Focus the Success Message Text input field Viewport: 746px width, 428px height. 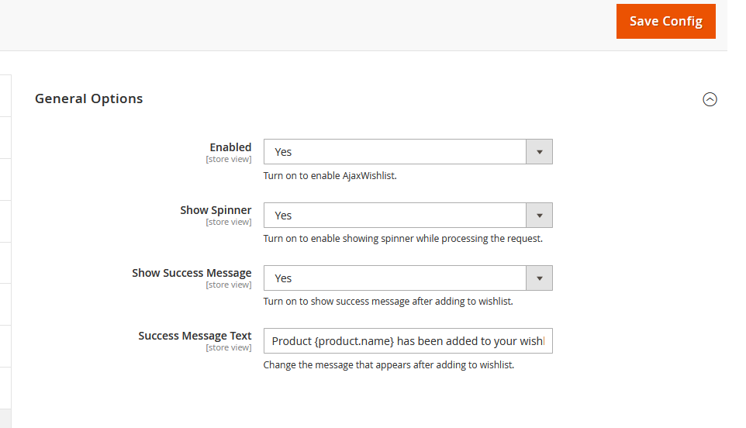pos(408,340)
